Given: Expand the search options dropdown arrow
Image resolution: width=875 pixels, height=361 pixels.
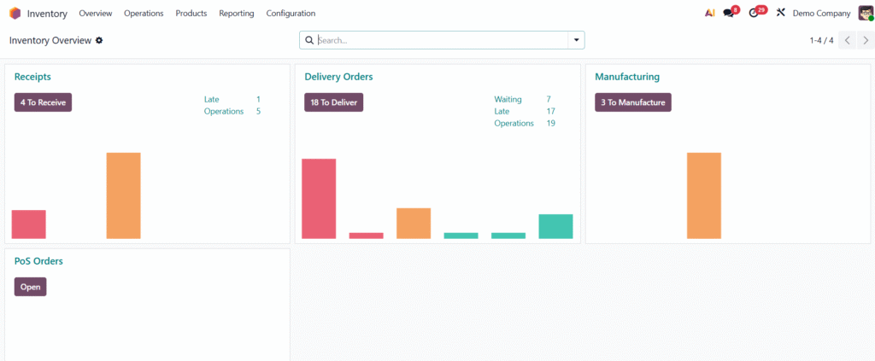Looking at the screenshot, I should pos(576,40).
